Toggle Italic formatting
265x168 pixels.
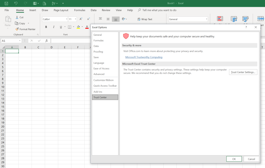point(54,27)
